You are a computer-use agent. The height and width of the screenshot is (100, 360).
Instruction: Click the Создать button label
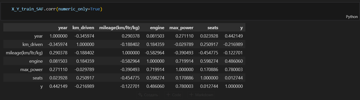point(151,95)
